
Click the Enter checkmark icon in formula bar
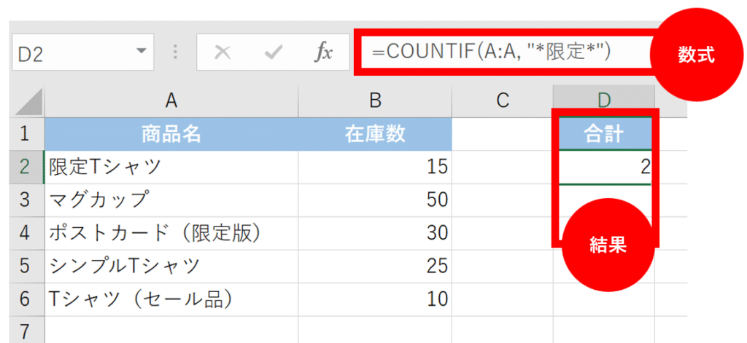[274, 52]
